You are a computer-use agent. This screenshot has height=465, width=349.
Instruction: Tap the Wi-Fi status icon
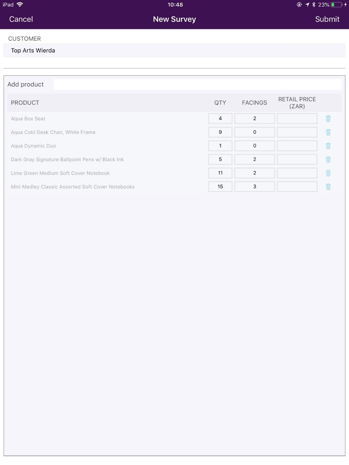[x=20, y=5]
